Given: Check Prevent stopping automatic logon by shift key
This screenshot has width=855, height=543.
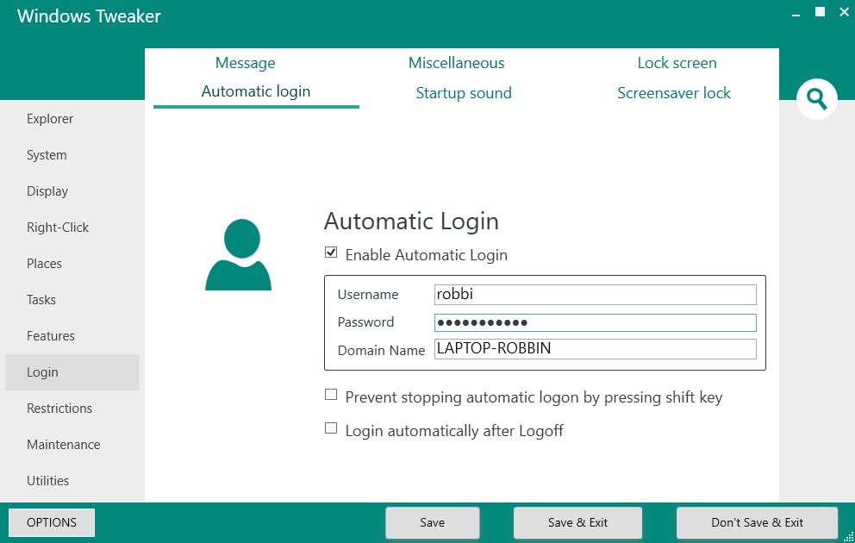Looking at the screenshot, I should 331,394.
